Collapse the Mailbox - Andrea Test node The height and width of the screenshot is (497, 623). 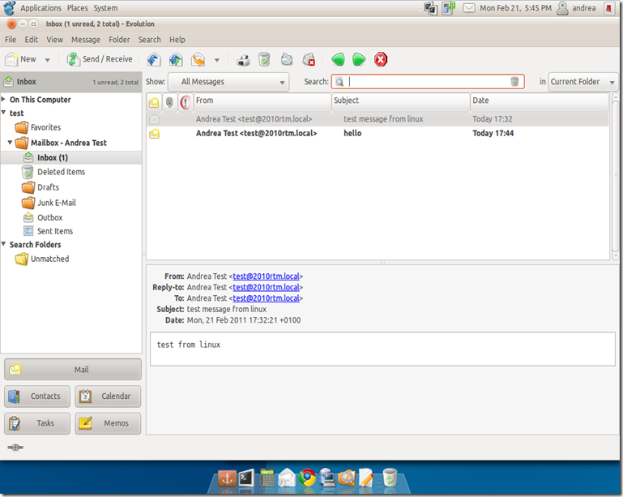(10, 142)
